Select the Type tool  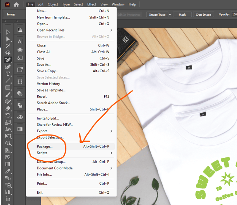[x=8, y=74]
